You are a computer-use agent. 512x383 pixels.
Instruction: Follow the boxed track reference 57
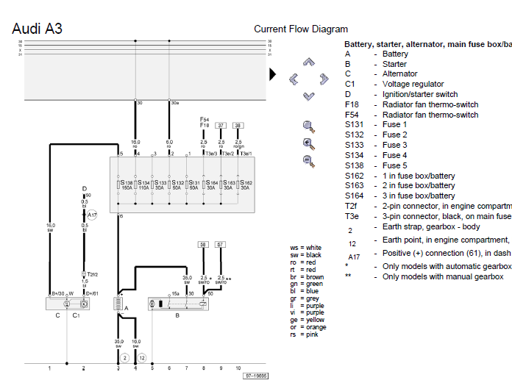(220, 244)
